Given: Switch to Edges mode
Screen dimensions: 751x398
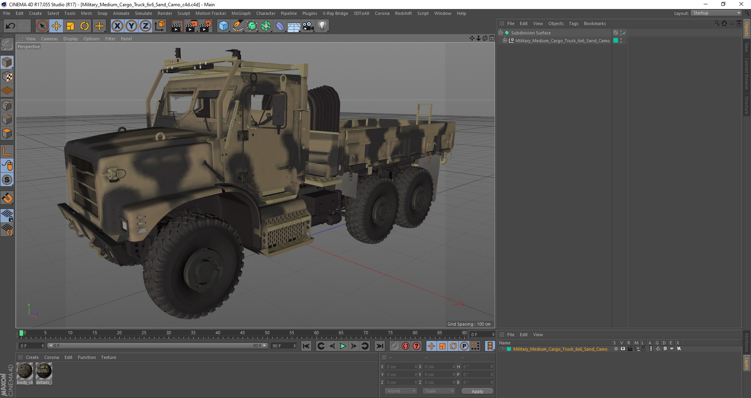Looking at the screenshot, I should coord(7,119).
